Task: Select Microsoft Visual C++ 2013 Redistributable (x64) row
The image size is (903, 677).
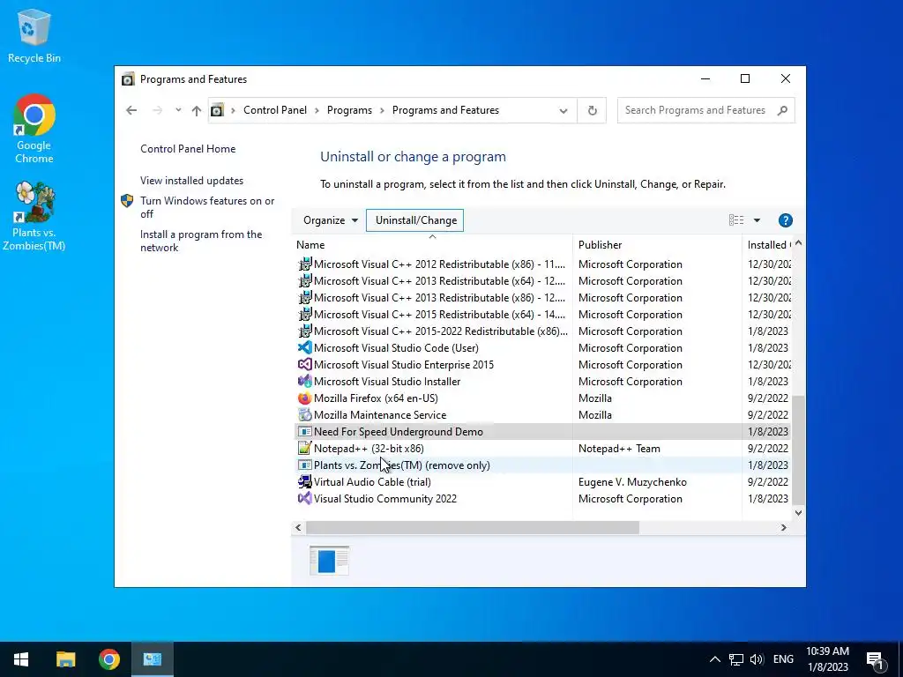Action: [x=542, y=281]
